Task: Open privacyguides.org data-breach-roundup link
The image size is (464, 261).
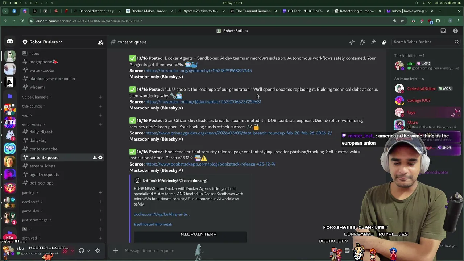Action: (239, 133)
